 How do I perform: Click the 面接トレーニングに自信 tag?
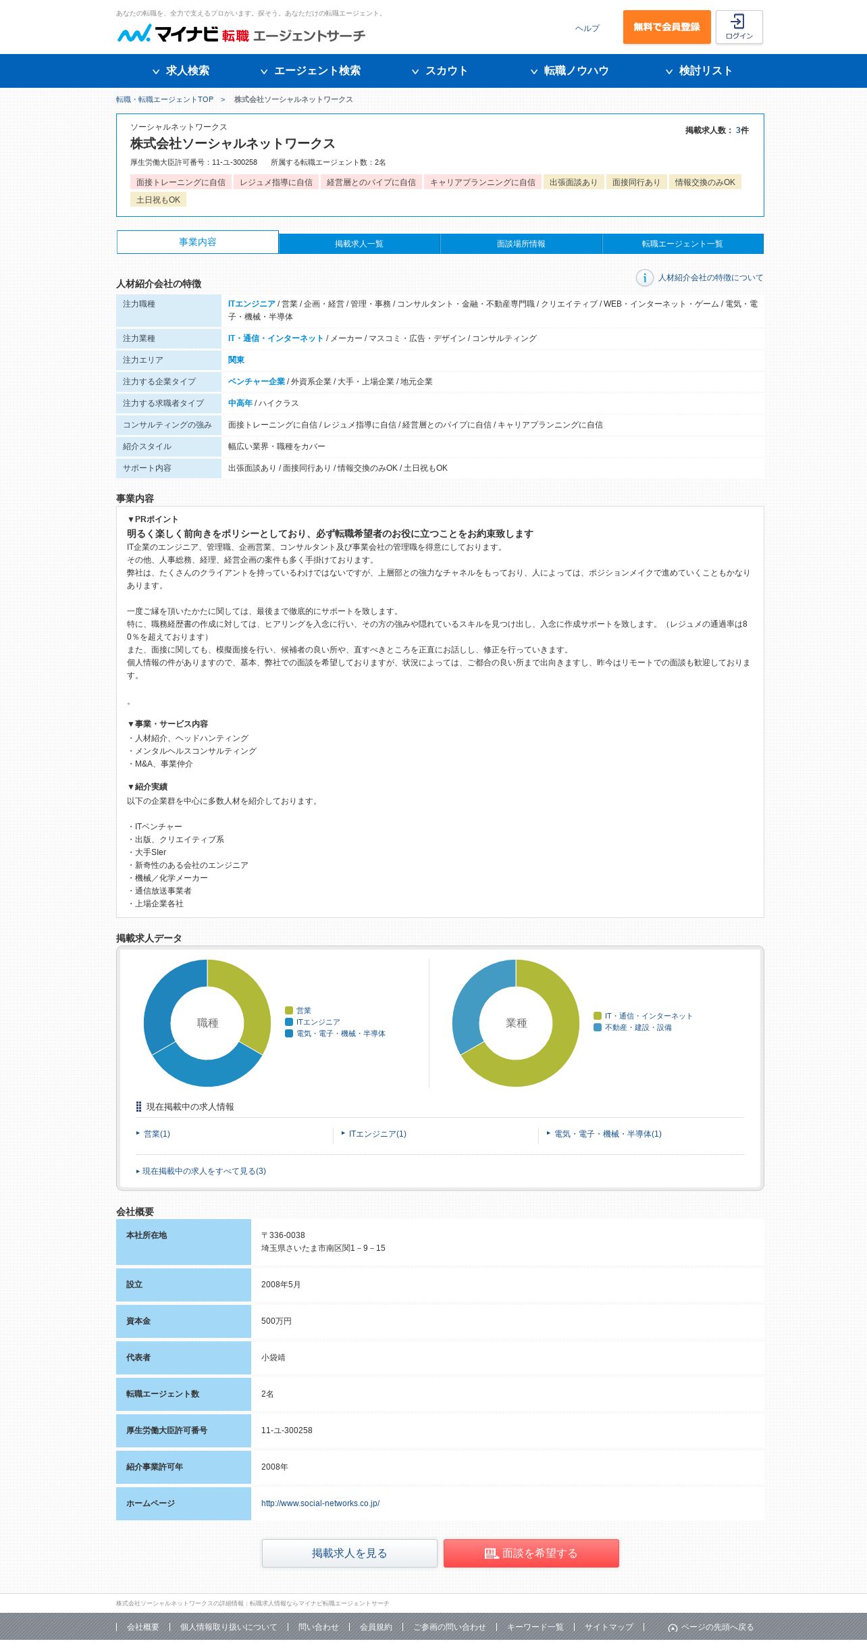click(x=181, y=182)
